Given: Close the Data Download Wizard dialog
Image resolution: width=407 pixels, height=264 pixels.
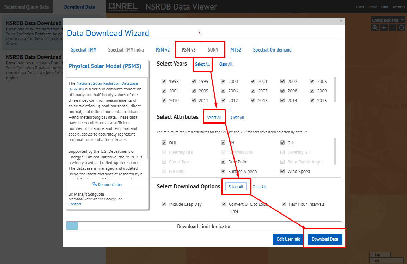Looking at the screenshot, I should point(341,21).
